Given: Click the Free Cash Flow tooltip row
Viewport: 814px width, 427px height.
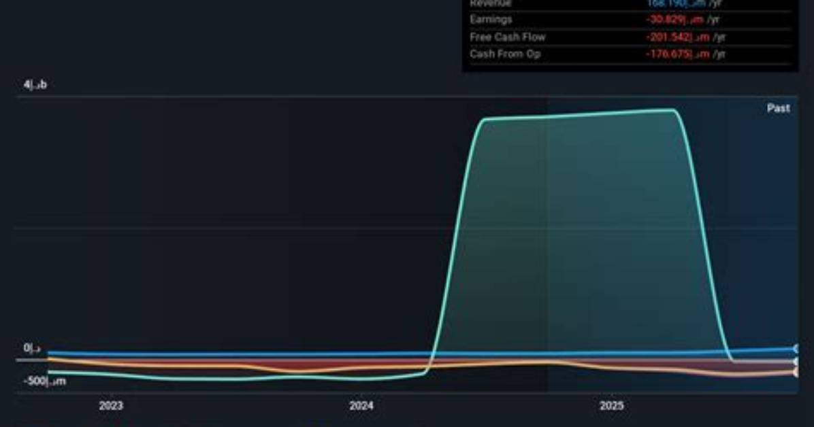Looking at the screenshot, I should point(630,37).
